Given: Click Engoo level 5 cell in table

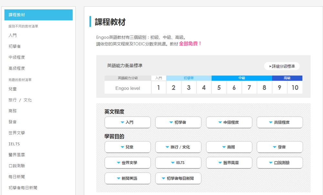Looking at the screenshot, I should tap(219, 88).
